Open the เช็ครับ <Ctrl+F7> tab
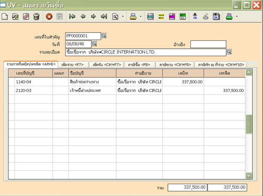The image size is (263, 196). [106, 64]
